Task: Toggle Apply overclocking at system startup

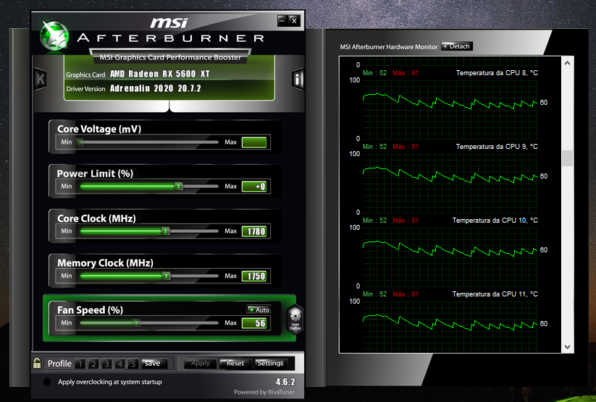Action: 47,382
